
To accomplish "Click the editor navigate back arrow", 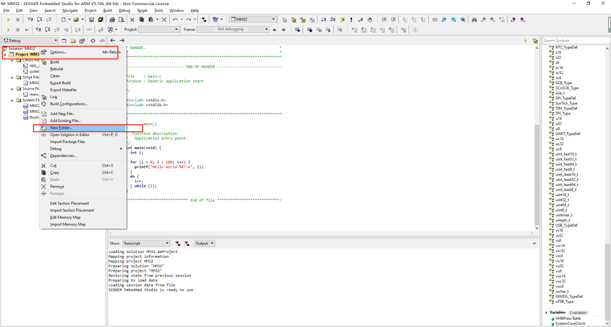I will [113, 41].
